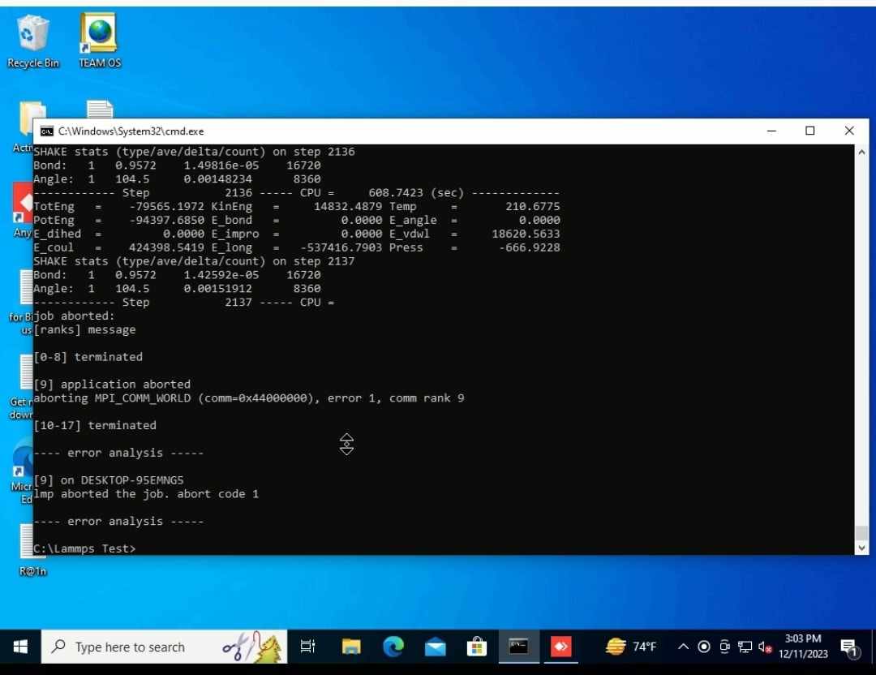Open the Recycle Bin desktop icon

[x=32, y=42]
